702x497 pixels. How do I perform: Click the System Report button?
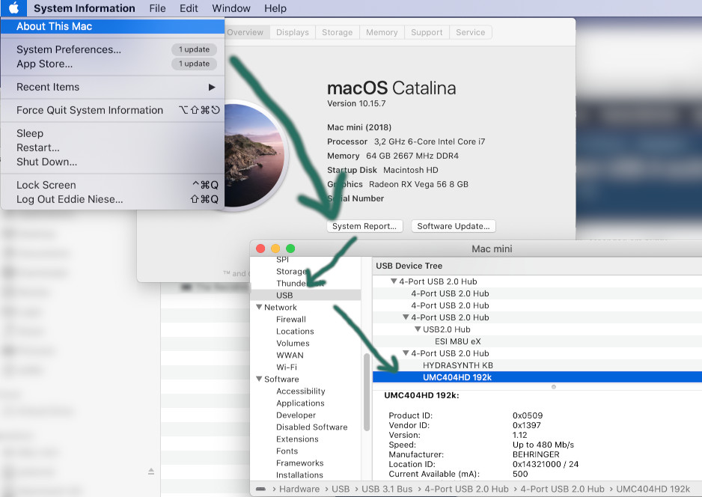coord(364,226)
